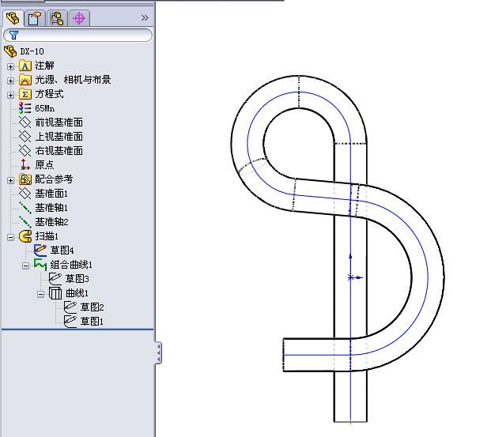Select the 基准轴2 axis icon
The image size is (491, 437).
click(25, 222)
